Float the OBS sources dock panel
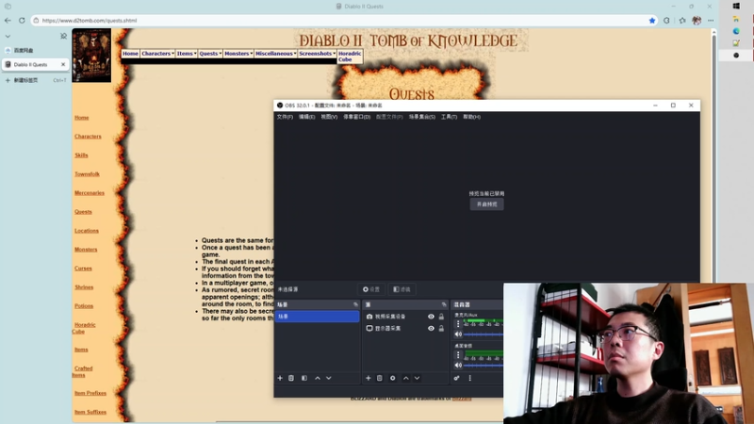The width and height of the screenshot is (754, 424). [444, 304]
